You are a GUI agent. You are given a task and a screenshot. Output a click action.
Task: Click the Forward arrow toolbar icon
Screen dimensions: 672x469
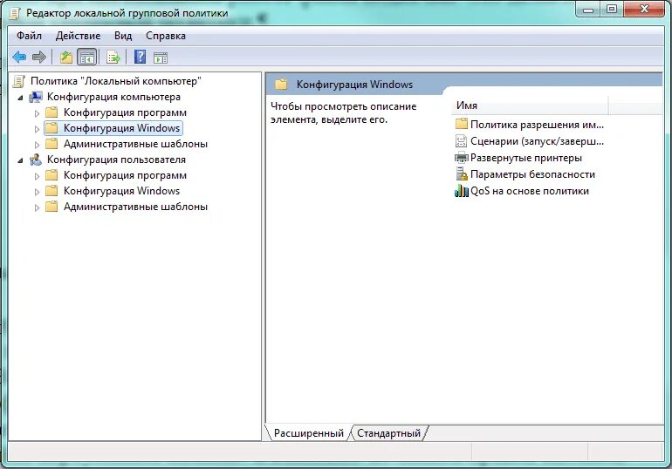[x=39, y=57]
